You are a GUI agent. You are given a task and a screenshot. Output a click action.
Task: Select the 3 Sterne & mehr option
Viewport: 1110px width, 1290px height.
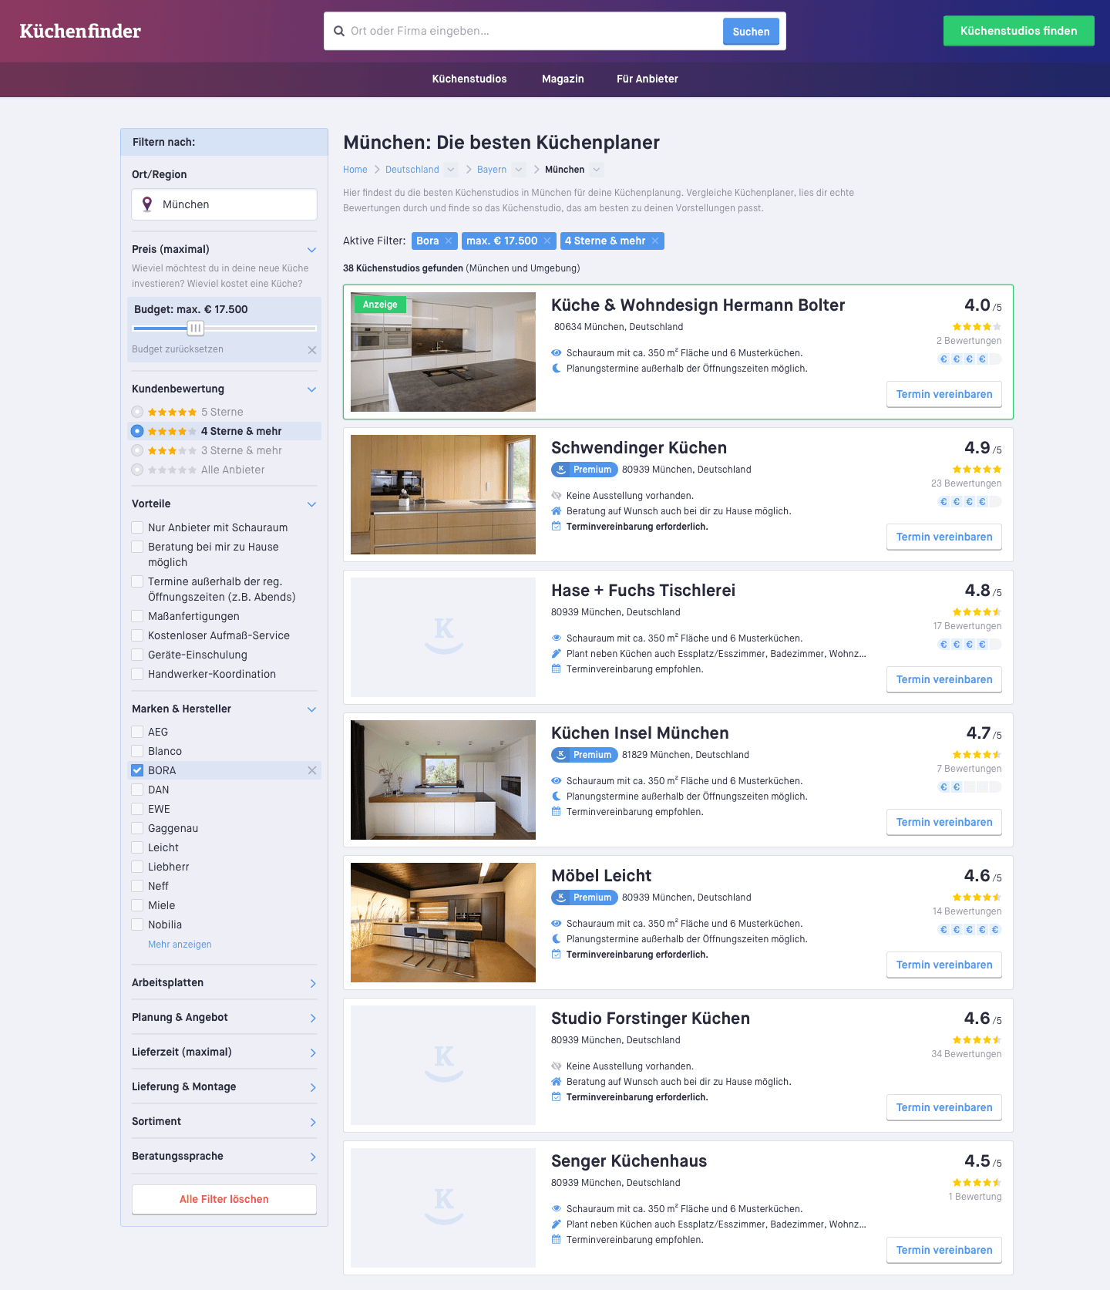pos(137,450)
